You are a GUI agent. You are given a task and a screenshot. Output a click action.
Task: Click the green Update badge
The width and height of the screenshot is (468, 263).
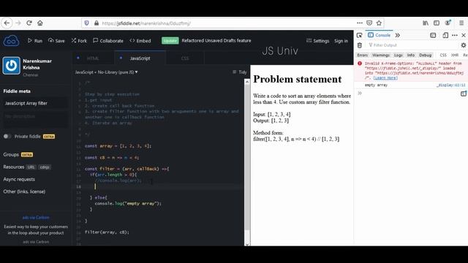[170, 41]
